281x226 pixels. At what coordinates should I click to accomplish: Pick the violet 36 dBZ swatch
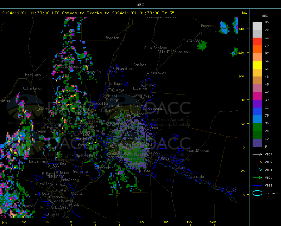pyautogui.click(x=257, y=104)
